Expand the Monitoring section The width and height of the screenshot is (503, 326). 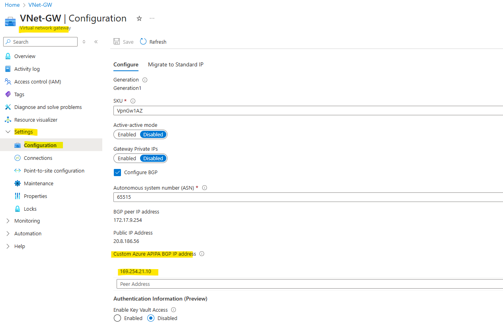point(8,221)
